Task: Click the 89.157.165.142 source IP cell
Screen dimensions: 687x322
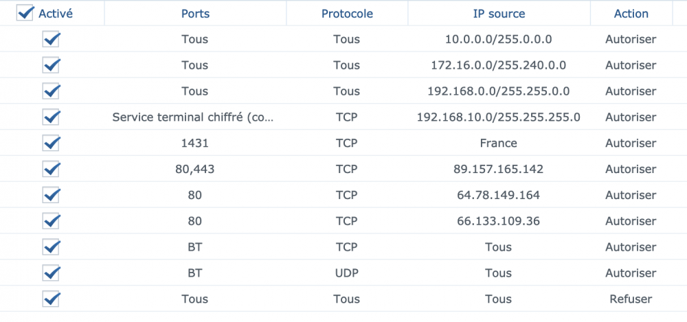Action: click(499, 170)
